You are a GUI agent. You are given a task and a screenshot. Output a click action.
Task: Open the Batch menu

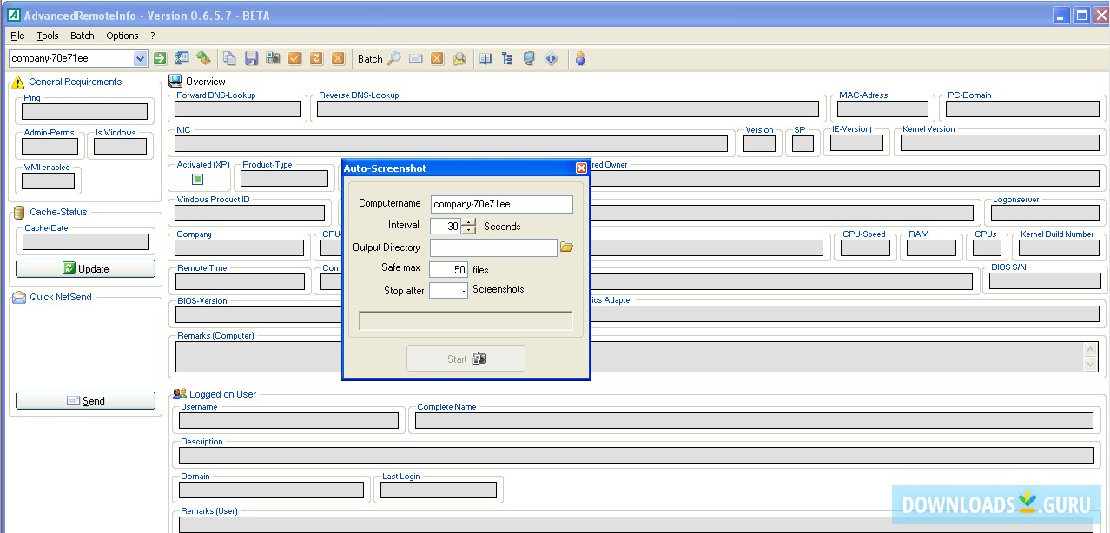(x=82, y=36)
